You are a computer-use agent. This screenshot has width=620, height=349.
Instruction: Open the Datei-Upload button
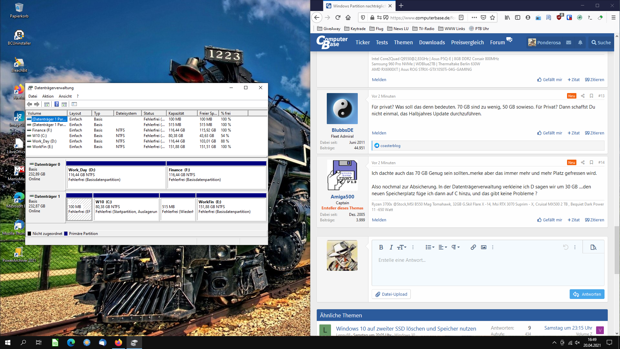click(x=391, y=294)
